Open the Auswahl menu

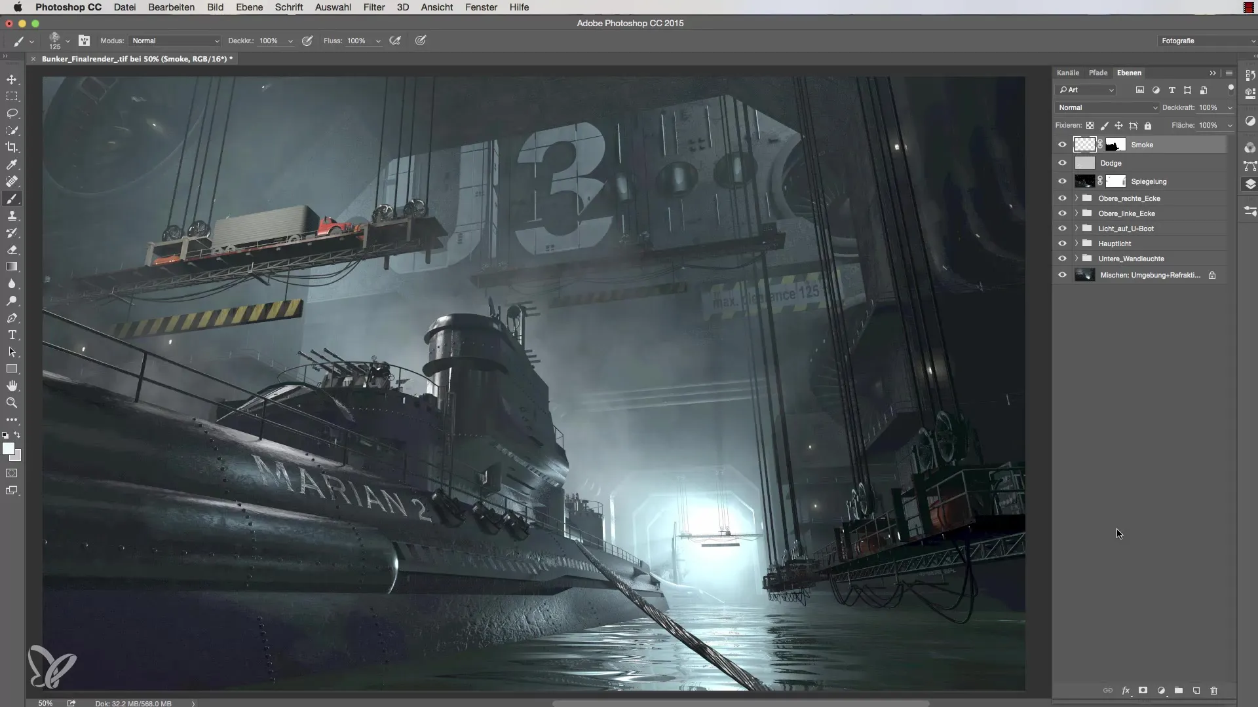pyautogui.click(x=333, y=7)
